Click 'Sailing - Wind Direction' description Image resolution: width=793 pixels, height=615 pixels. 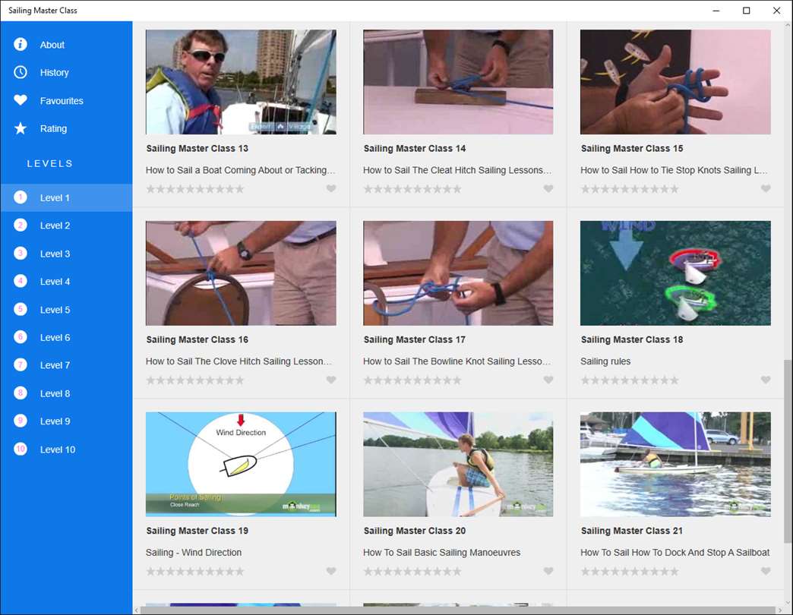[x=194, y=552]
